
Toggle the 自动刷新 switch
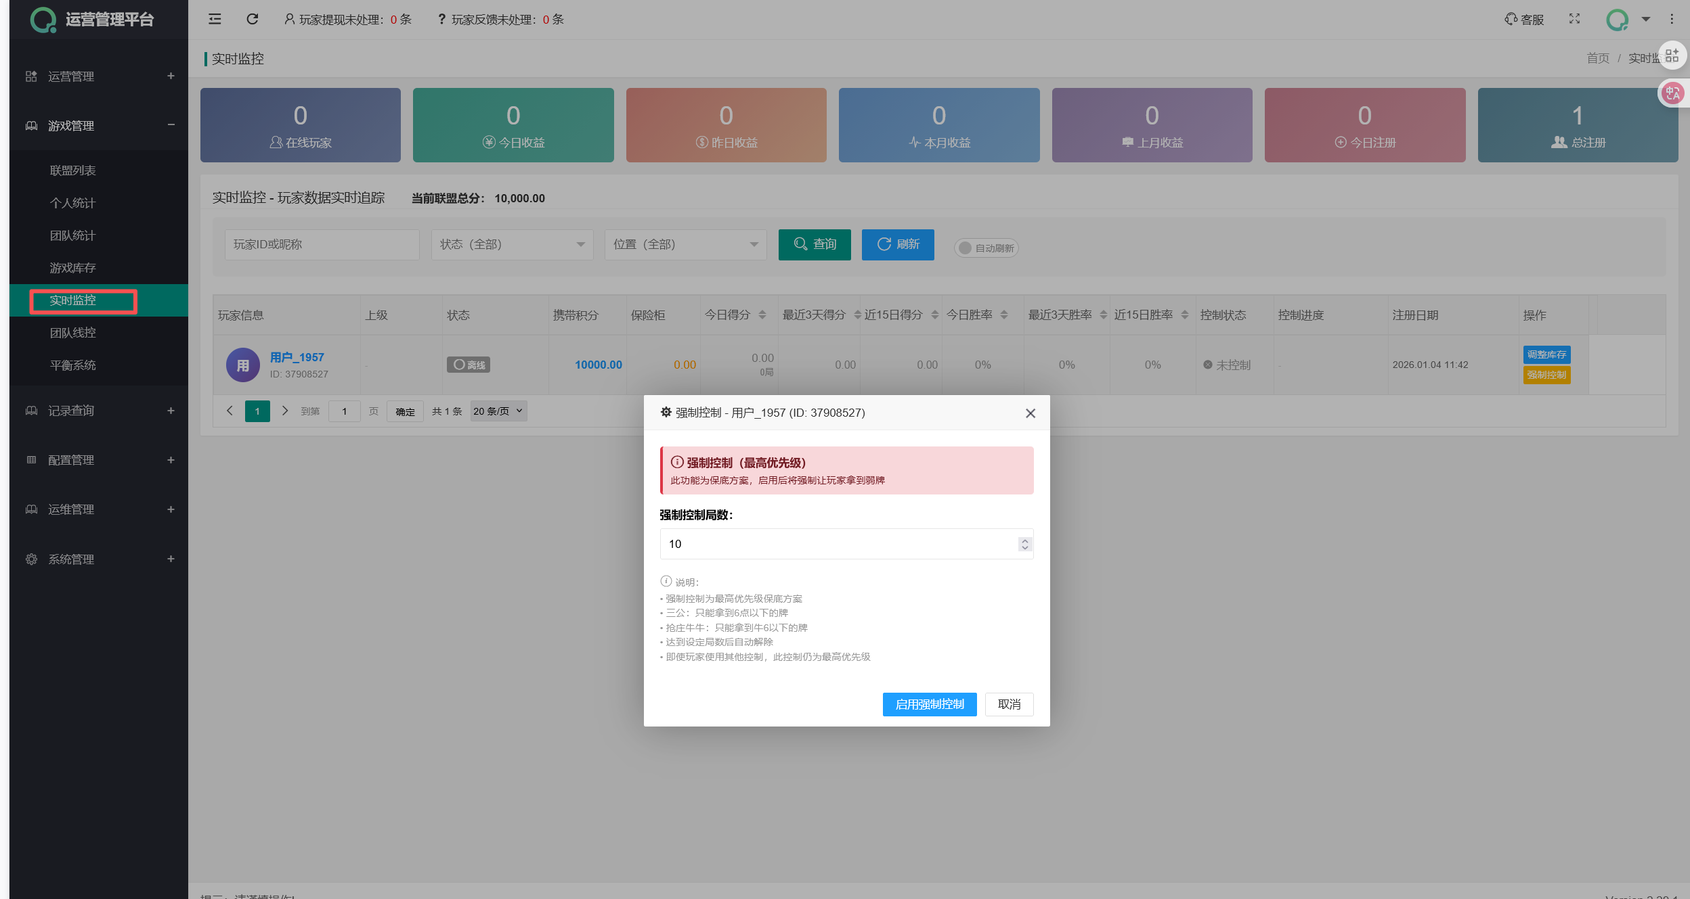(986, 248)
